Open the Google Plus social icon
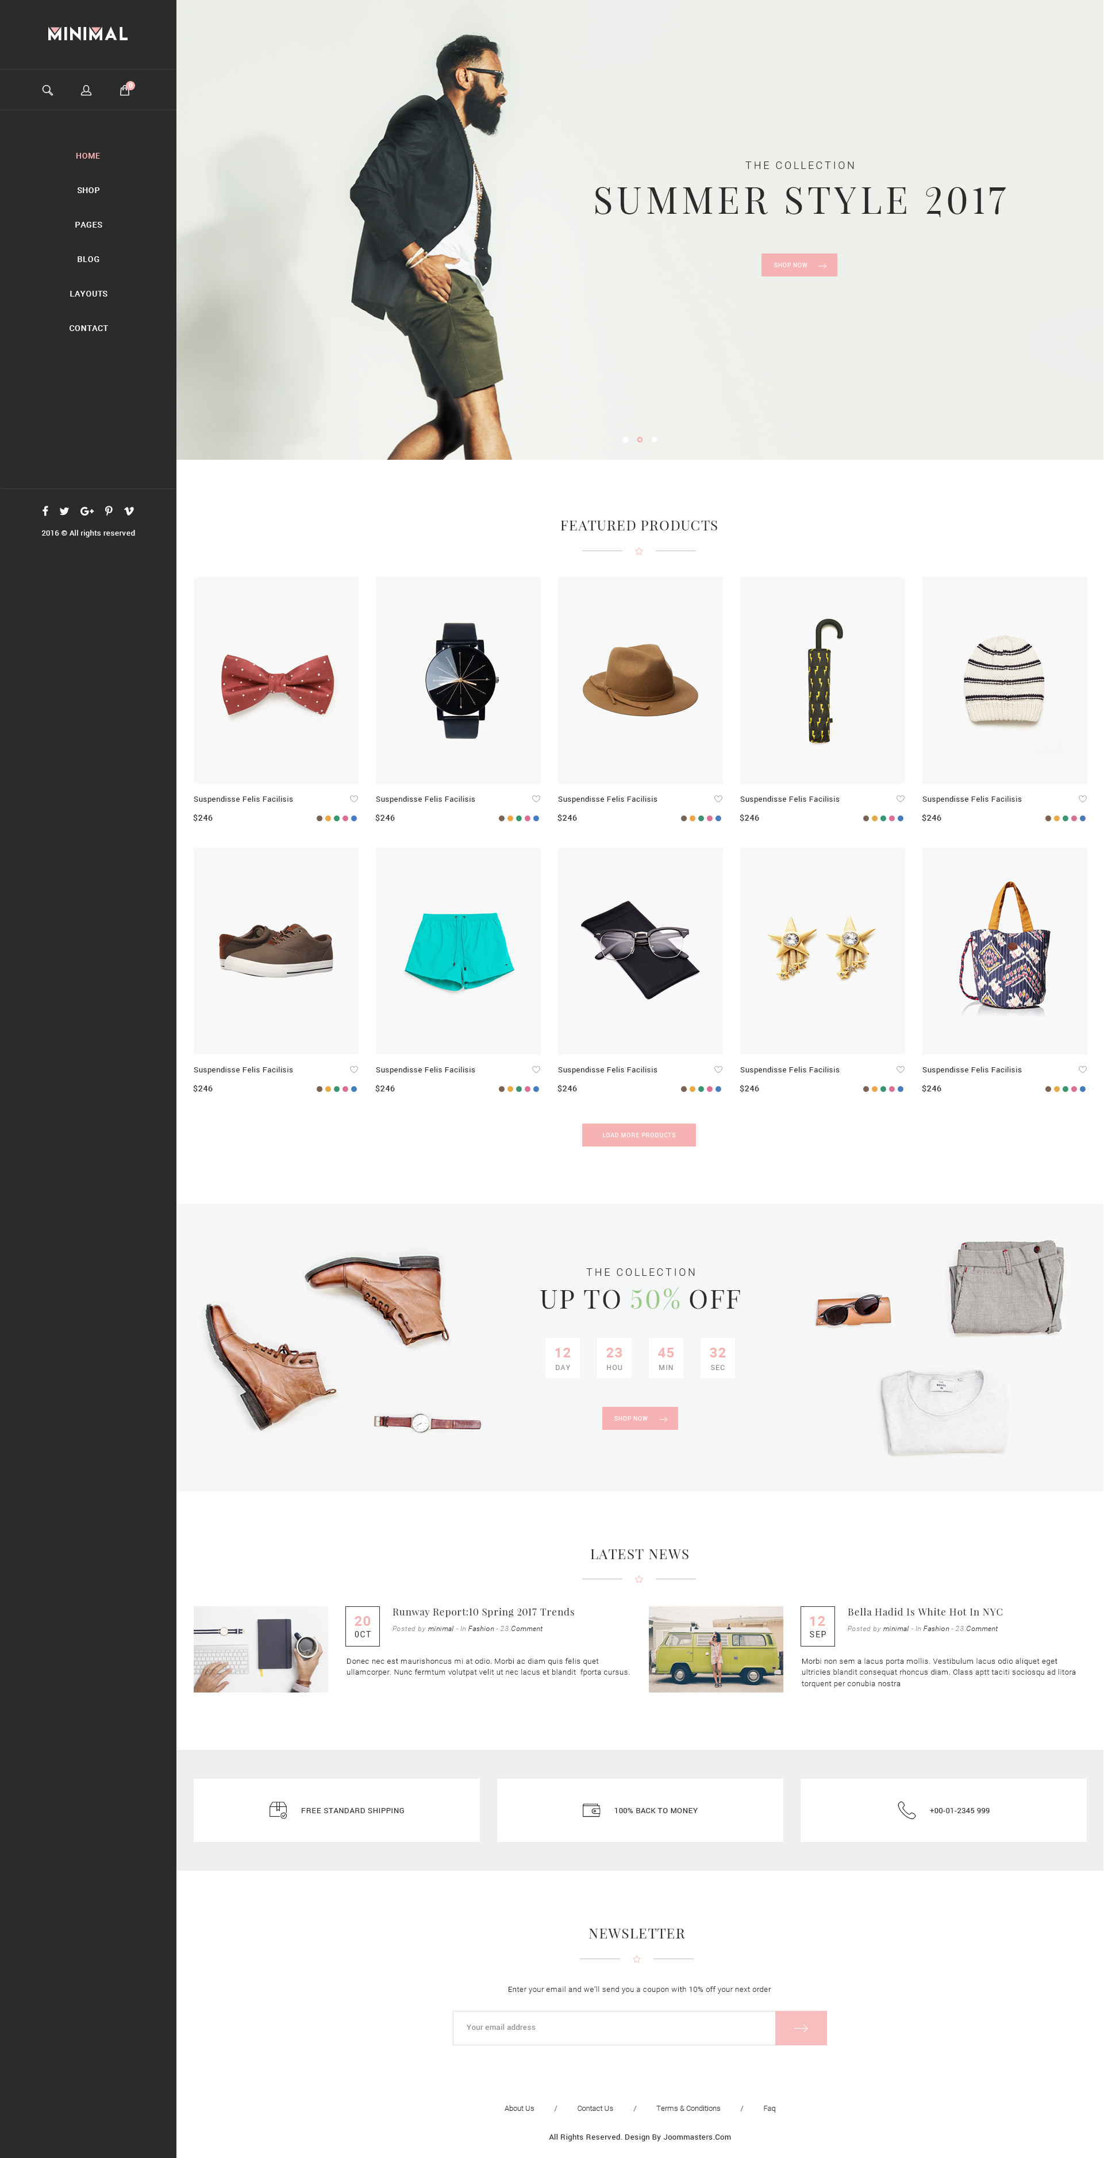Image resolution: width=1104 pixels, height=2158 pixels. pos(87,511)
